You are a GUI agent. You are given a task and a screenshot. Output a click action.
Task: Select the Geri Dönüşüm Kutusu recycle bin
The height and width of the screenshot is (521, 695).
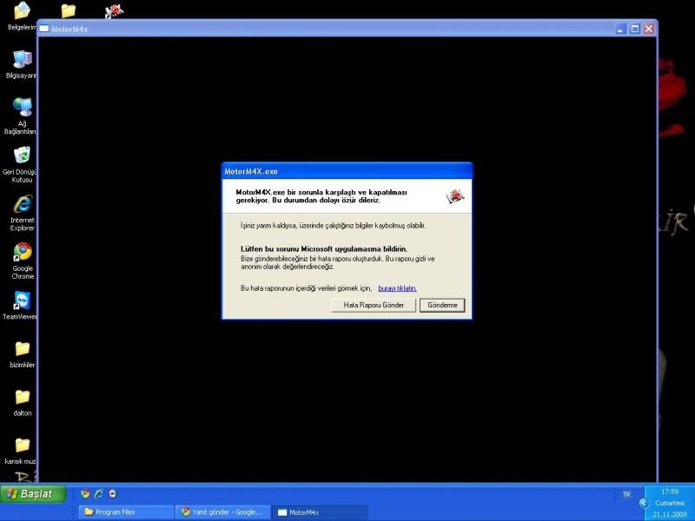coord(21,164)
